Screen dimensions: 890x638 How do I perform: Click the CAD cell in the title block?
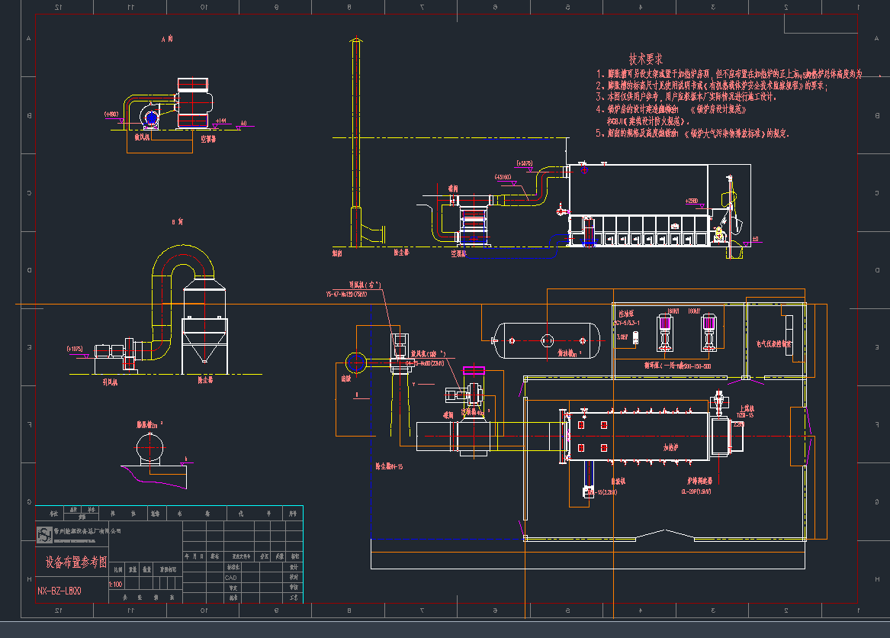tap(230, 578)
